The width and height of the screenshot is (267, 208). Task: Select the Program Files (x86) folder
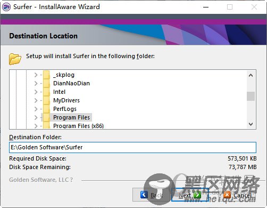click(x=78, y=126)
